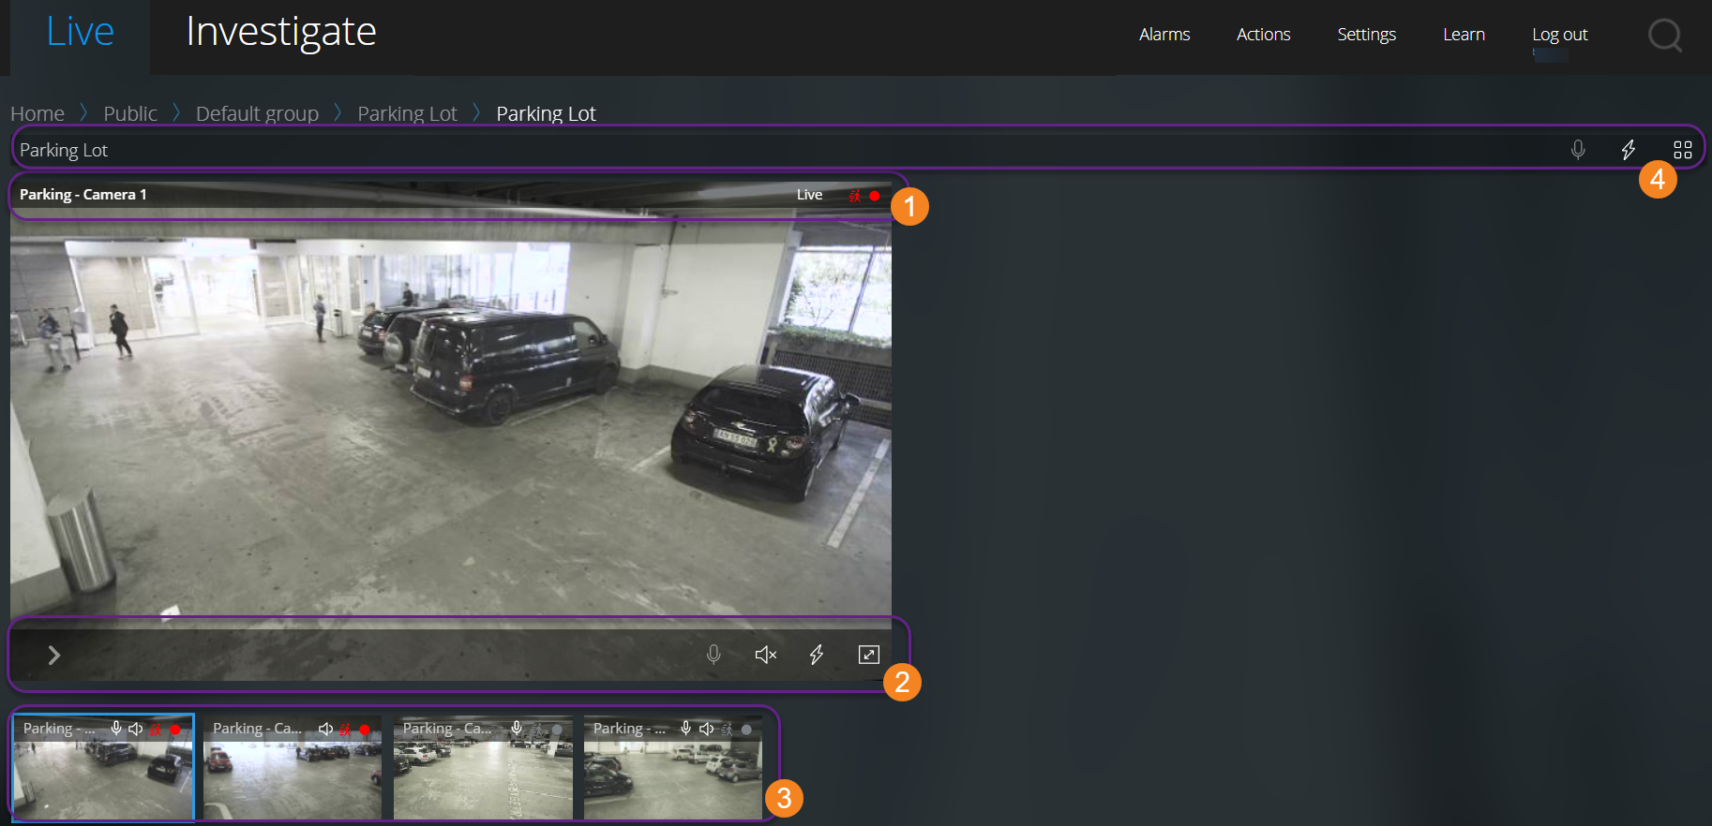This screenshot has width=1712, height=826.
Task: Click the view toolbar microphone icon
Action: pyautogui.click(x=1578, y=150)
